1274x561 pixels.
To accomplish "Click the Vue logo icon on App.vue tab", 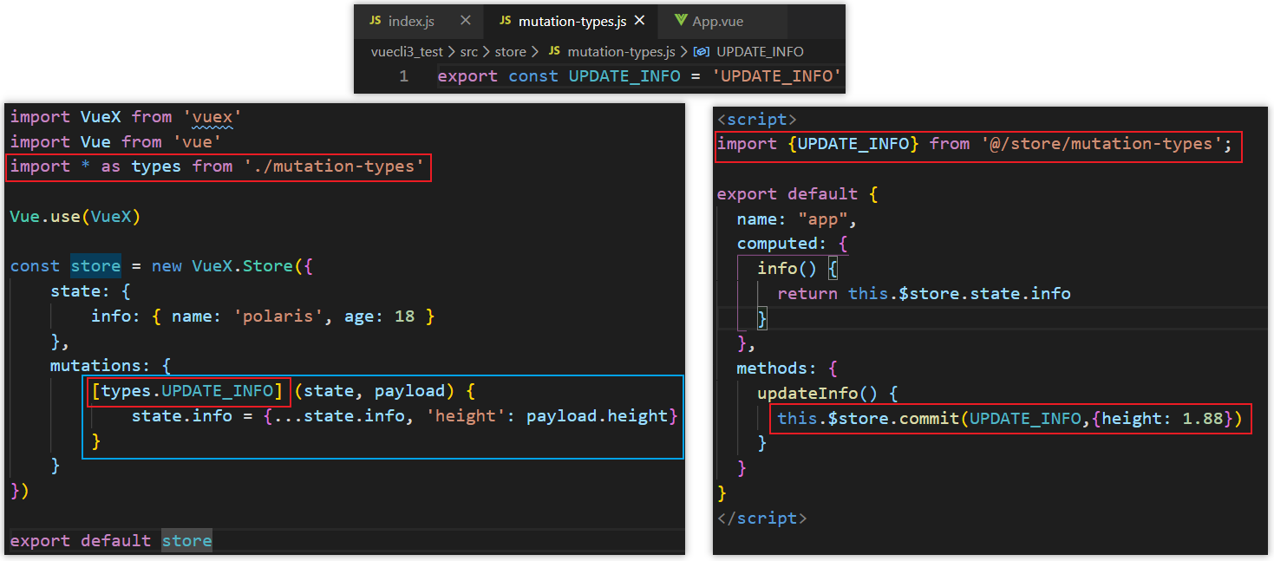I will (681, 21).
